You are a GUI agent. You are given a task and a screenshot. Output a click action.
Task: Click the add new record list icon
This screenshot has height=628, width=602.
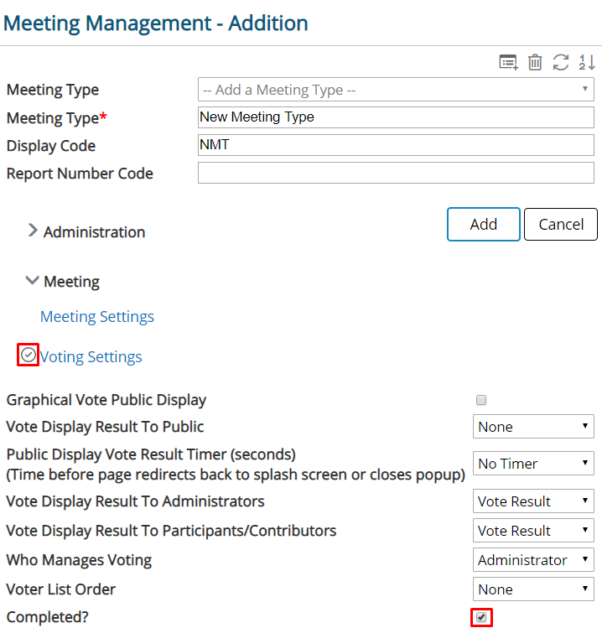click(509, 62)
